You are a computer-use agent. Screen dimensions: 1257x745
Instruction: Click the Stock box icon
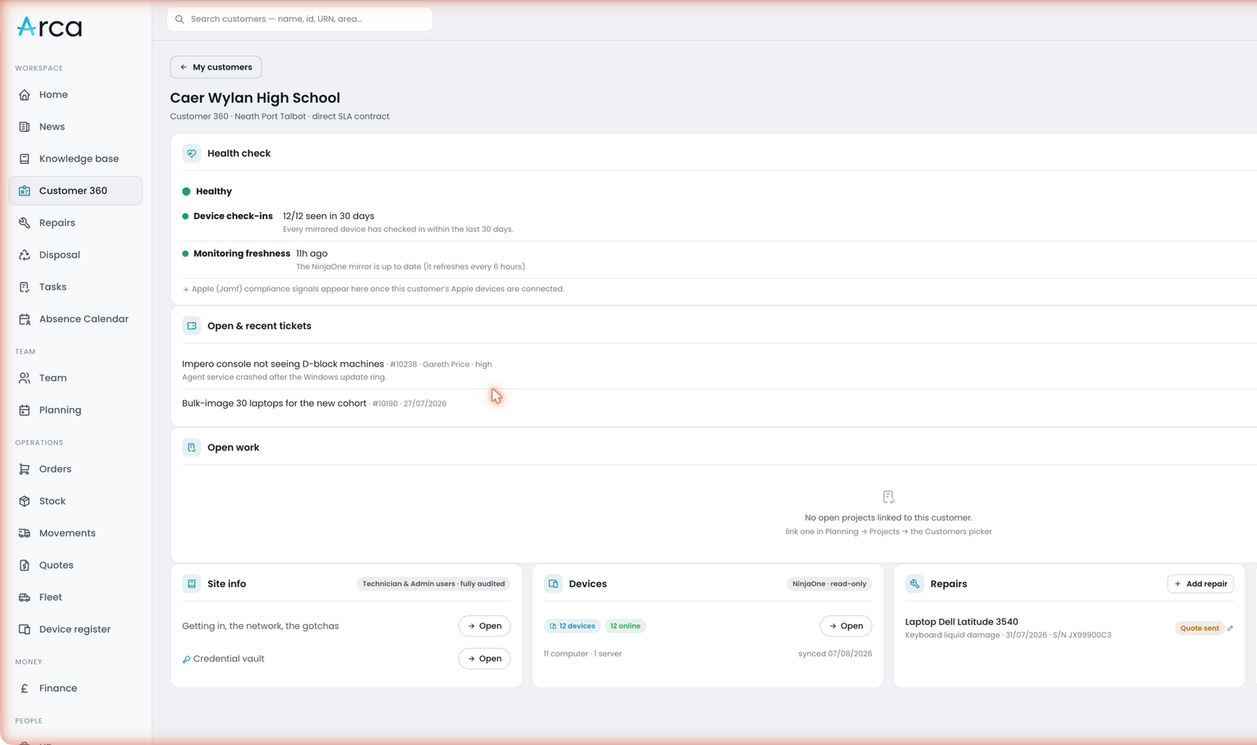pos(24,501)
